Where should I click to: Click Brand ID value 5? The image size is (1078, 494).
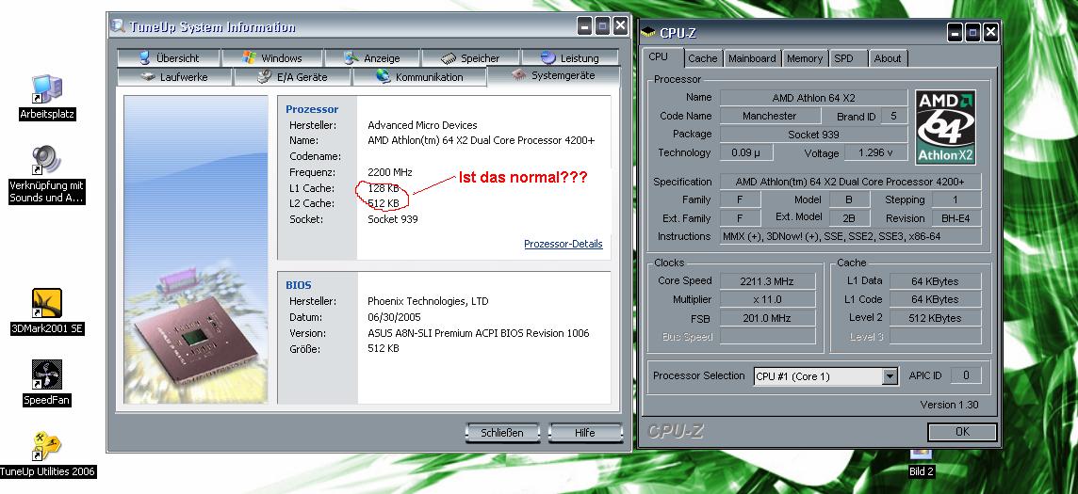tap(893, 116)
